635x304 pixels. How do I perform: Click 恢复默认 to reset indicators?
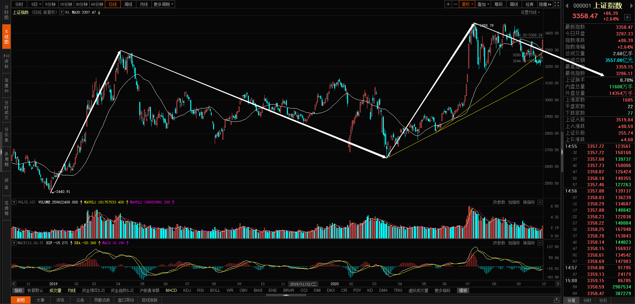[35, 290]
